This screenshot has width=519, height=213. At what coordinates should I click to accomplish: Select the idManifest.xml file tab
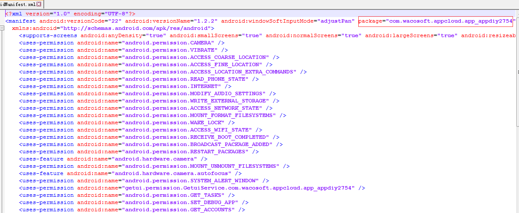coord(21,4)
